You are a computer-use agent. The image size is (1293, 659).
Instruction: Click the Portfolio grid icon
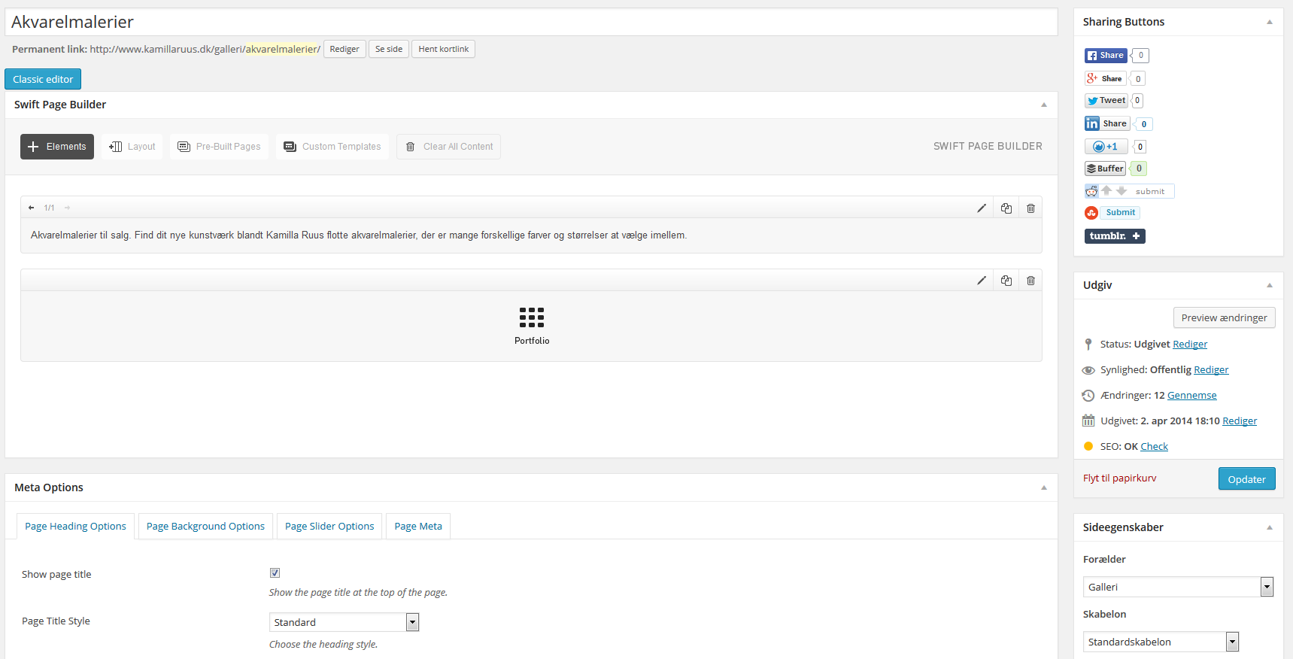pos(531,317)
